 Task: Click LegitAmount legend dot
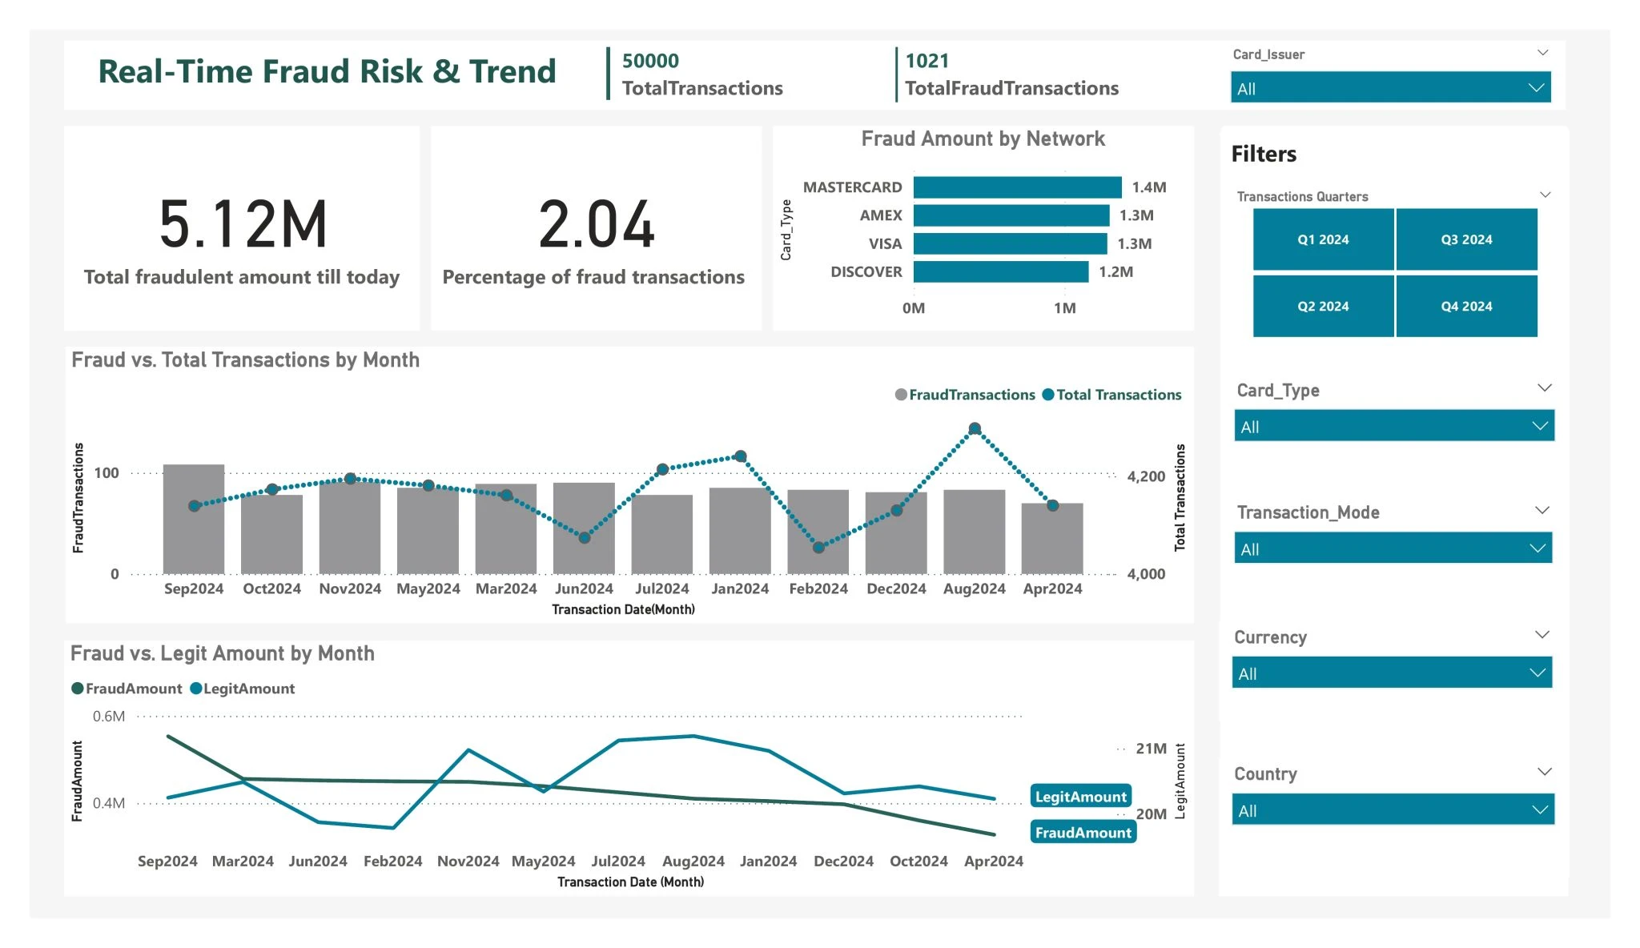(195, 689)
